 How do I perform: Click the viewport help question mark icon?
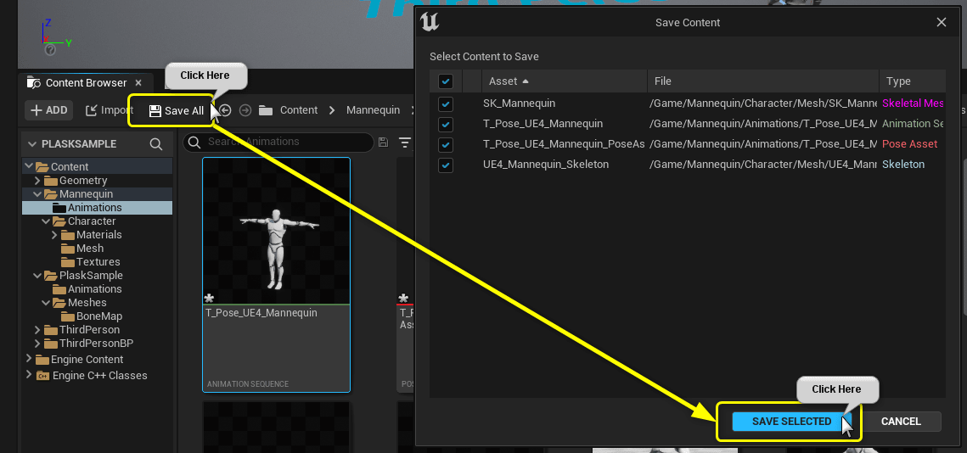51,50
